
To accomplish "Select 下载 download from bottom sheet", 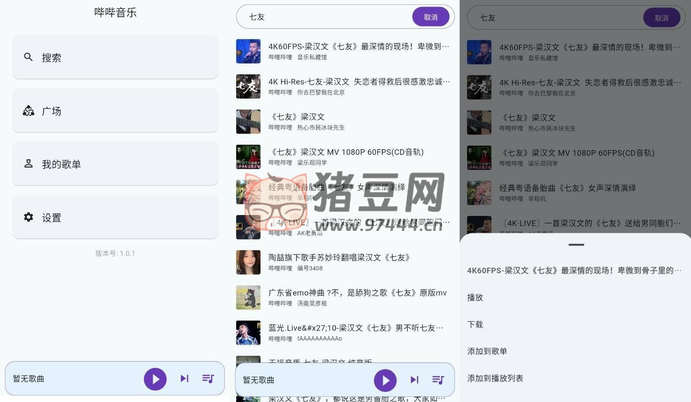I will coord(475,324).
